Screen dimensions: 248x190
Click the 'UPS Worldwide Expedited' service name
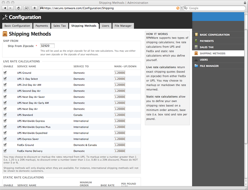(x=32, y=133)
